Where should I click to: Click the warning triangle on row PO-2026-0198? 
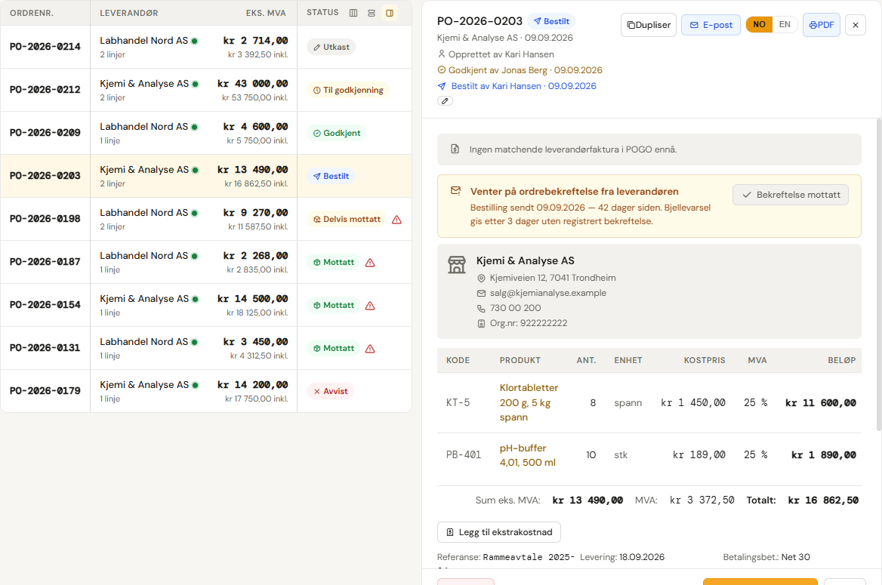click(396, 220)
